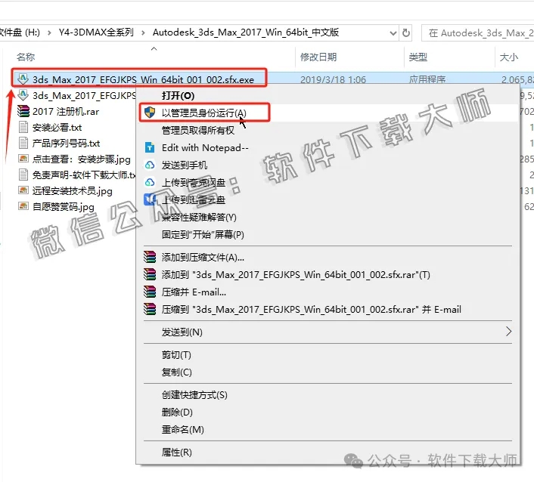Click the 点击查看：安装步骤.jpg image icon
The width and height of the screenshot is (534, 482).
pos(23,159)
